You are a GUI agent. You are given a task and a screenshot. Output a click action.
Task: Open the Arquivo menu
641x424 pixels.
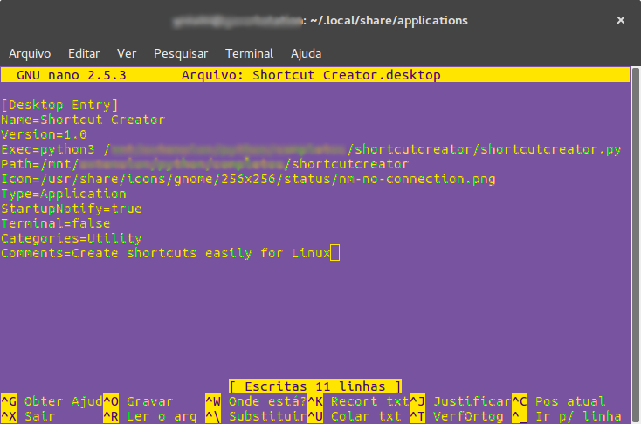click(x=30, y=53)
